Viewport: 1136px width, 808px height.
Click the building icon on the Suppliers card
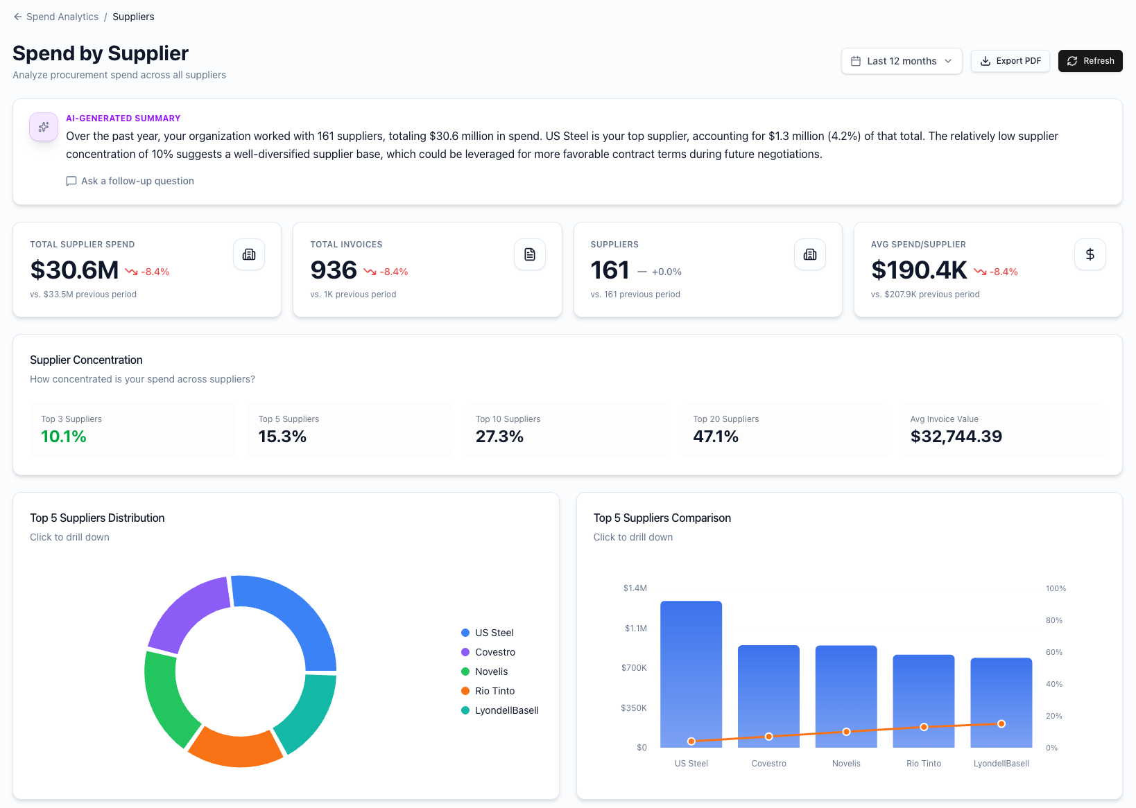[x=809, y=254]
